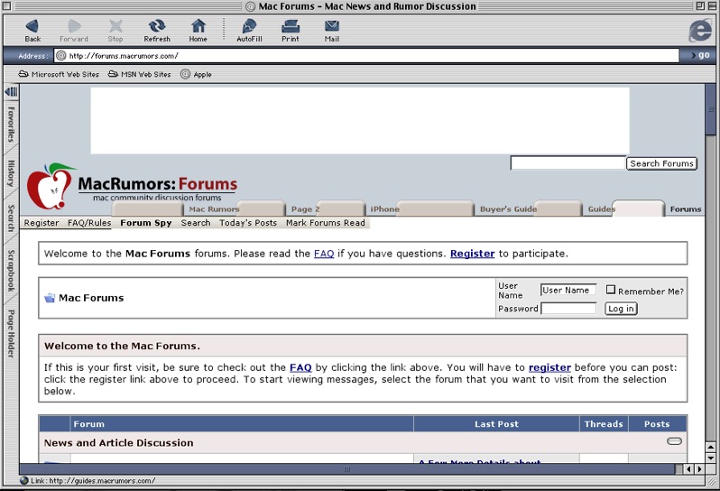Click the horizontal scroll left arrow
The image size is (720, 491).
point(688,469)
